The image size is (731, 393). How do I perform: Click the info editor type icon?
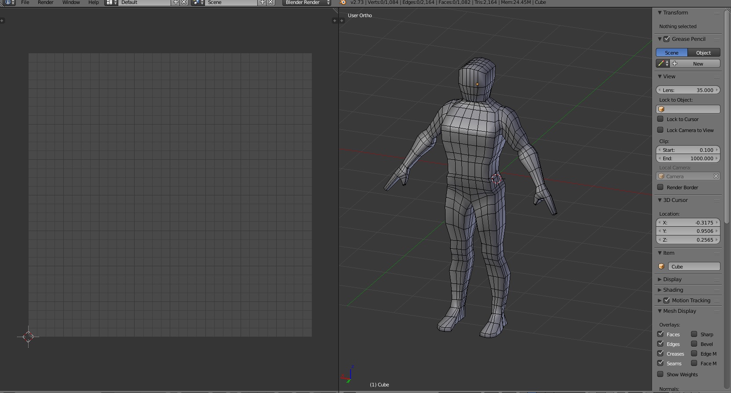[9, 2]
